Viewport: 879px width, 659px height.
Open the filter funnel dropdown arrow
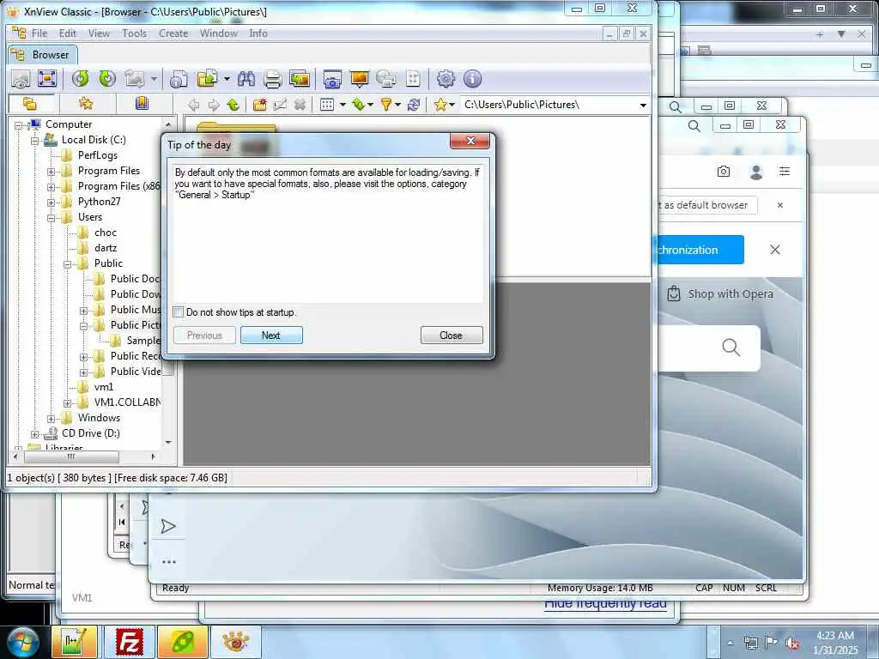398,105
